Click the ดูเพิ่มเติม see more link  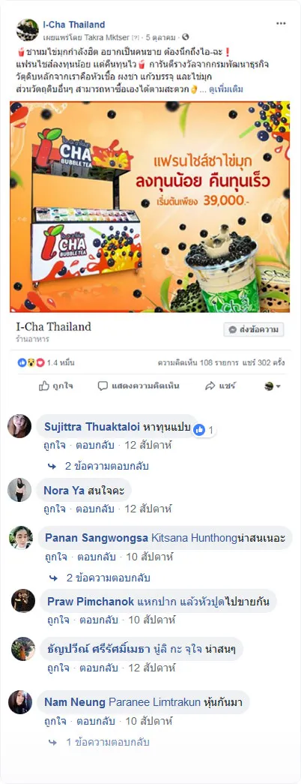click(x=226, y=89)
